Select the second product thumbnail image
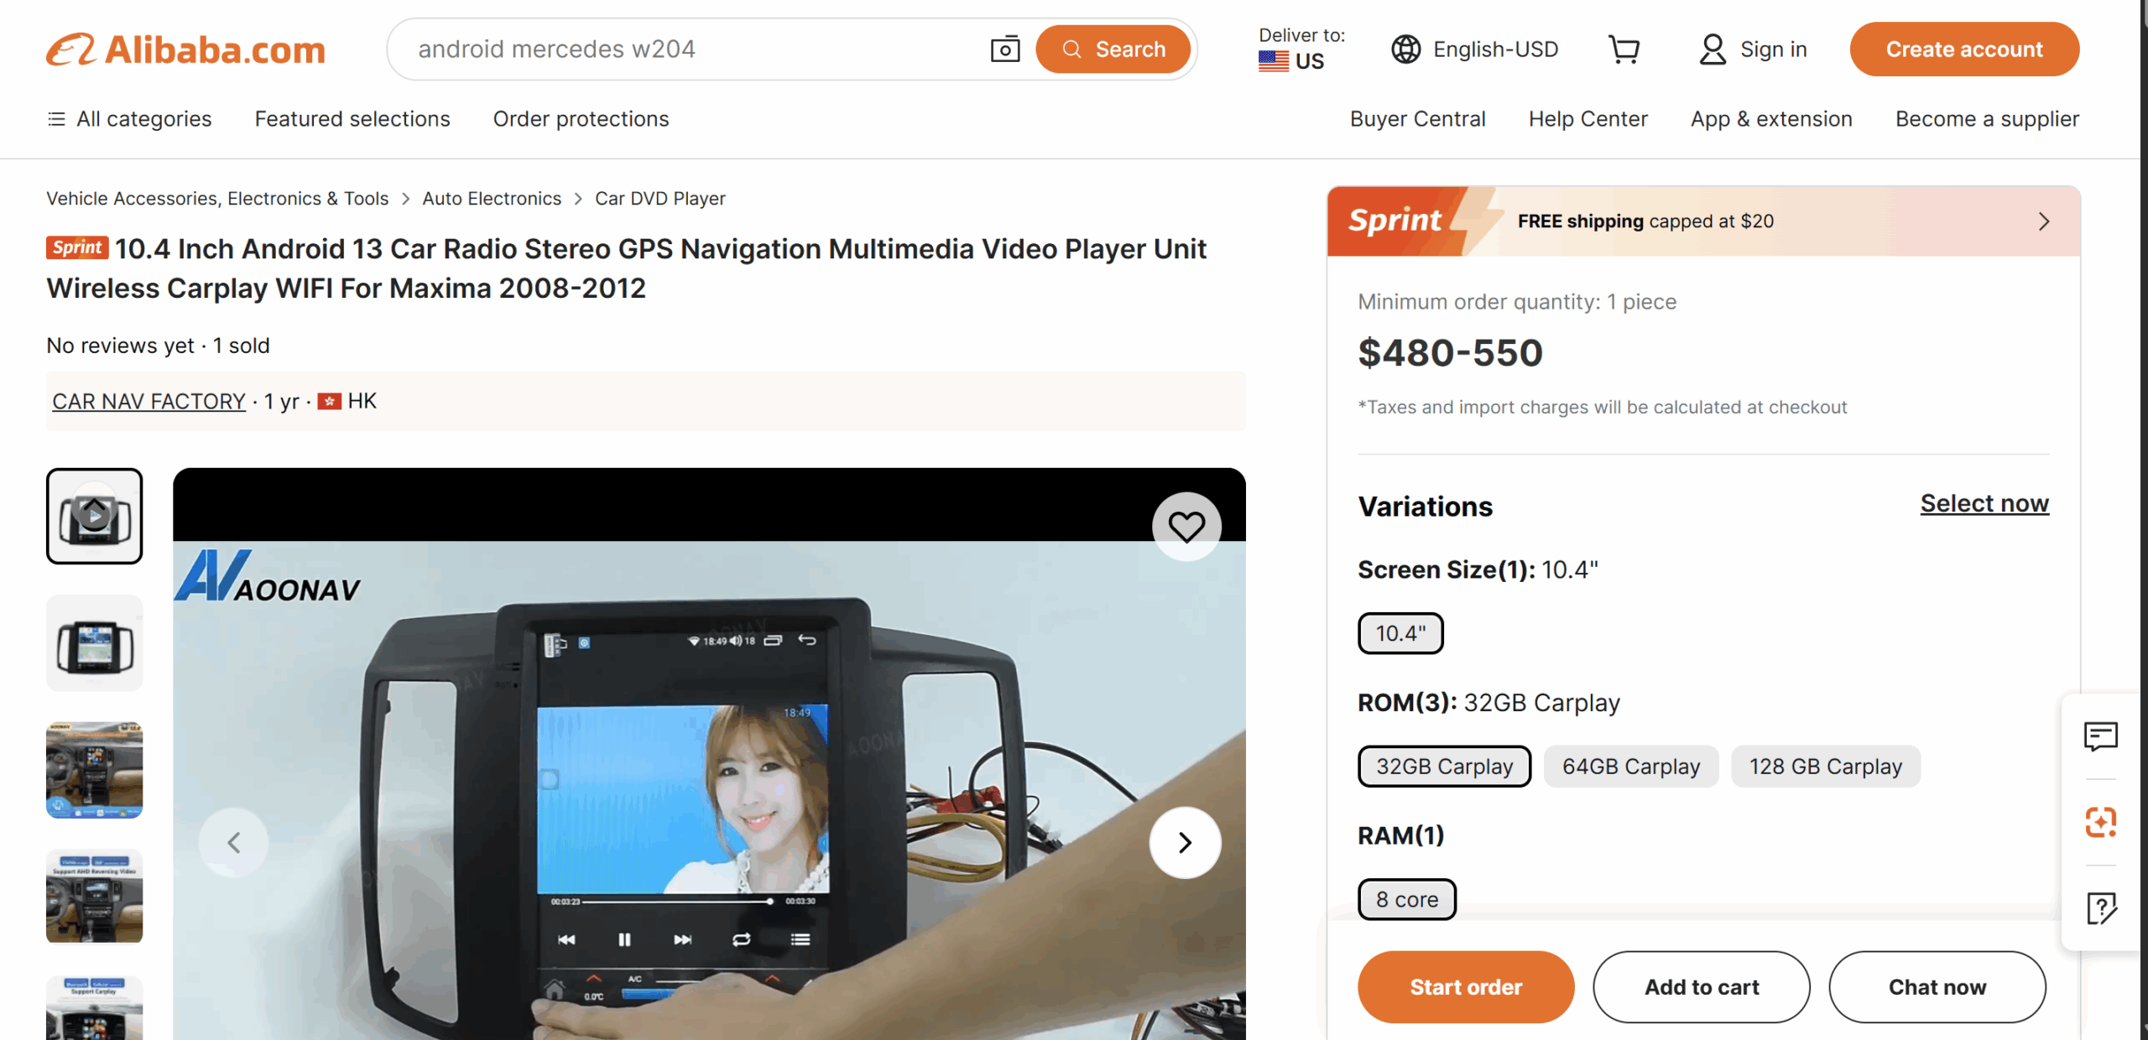Viewport: 2148px width, 1040px height. tap(94, 643)
